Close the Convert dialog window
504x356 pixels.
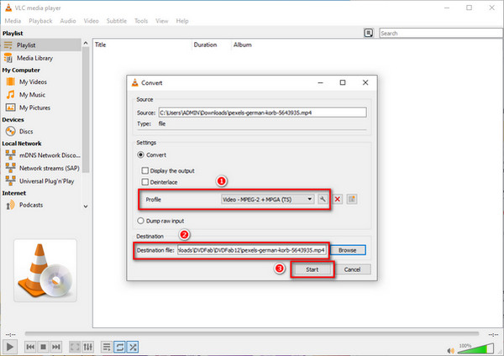click(x=365, y=82)
